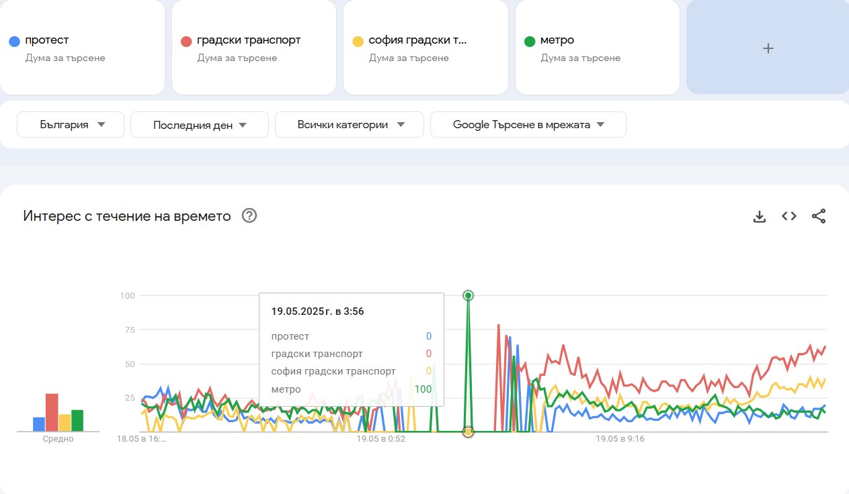Image resolution: width=849 pixels, height=494 pixels.
Task: Click the green peak marker at value 100
Action: click(x=468, y=295)
